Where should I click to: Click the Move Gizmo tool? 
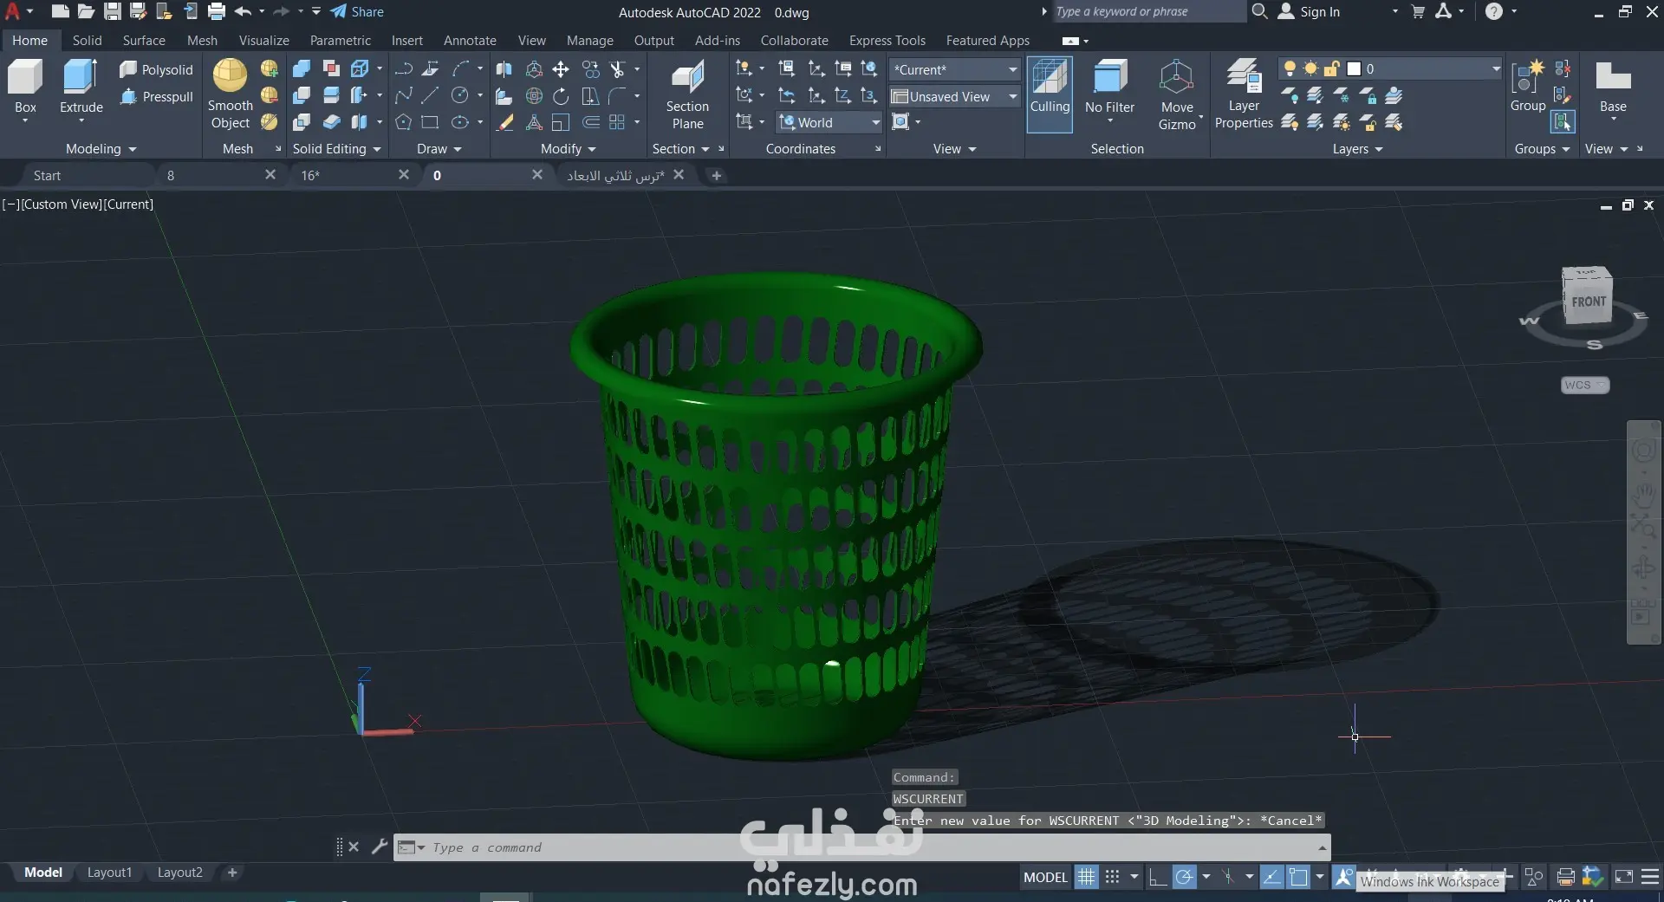(1177, 94)
